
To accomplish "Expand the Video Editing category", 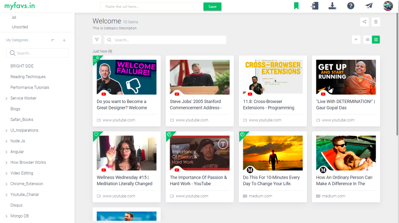I will pyautogui.click(x=6, y=173).
